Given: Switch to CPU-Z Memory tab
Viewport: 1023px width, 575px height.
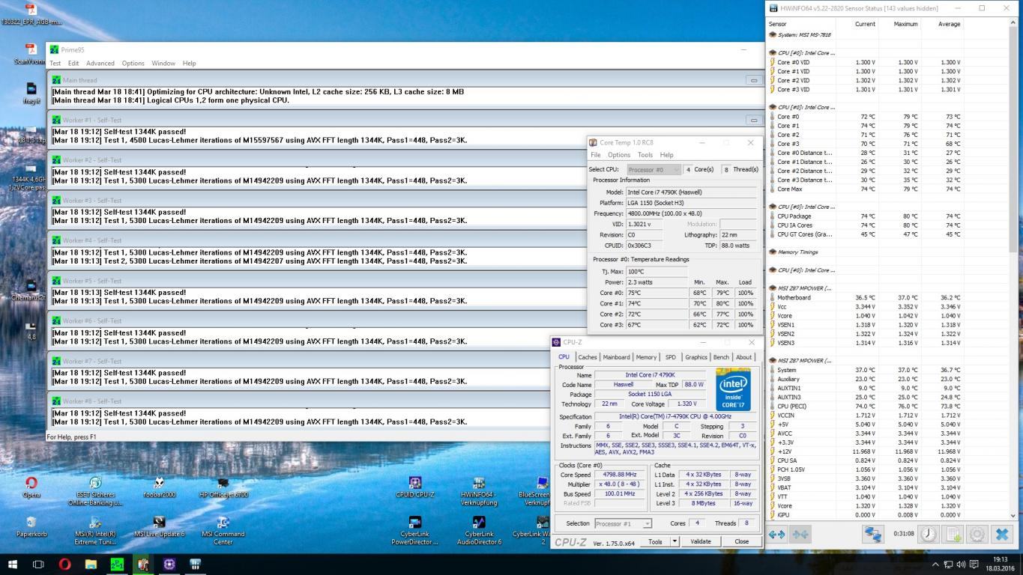Looking at the screenshot, I should point(646,357).
